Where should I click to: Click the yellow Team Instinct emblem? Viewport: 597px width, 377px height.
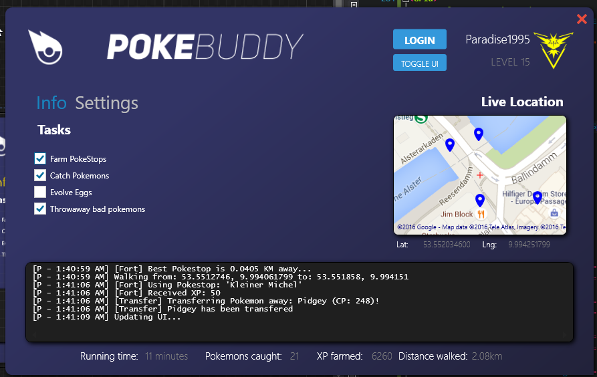pyautogui.click(x=554, y=49)
